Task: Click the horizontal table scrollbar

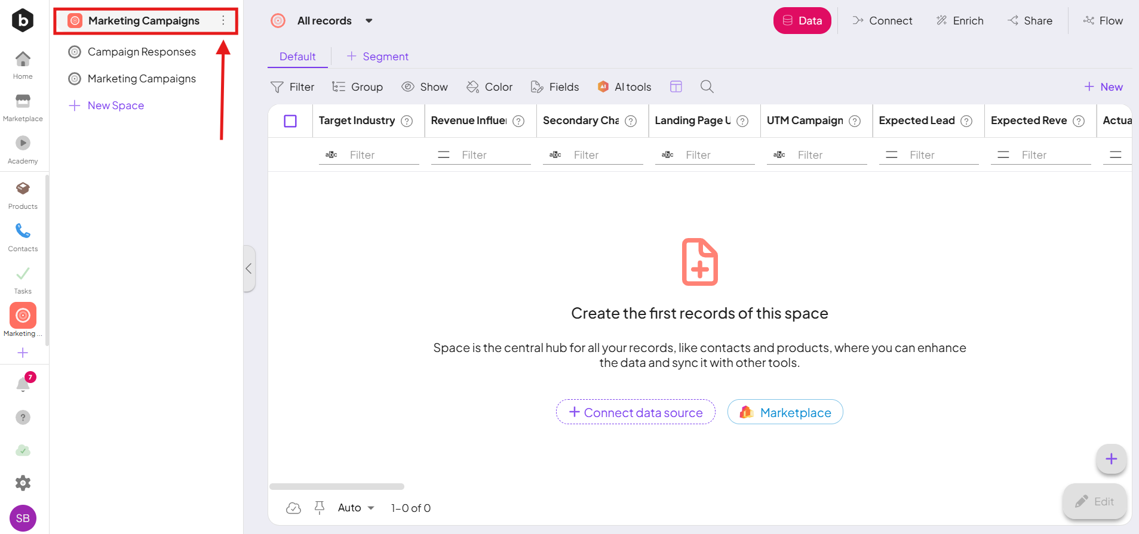Action: click(x=337, y=486)
